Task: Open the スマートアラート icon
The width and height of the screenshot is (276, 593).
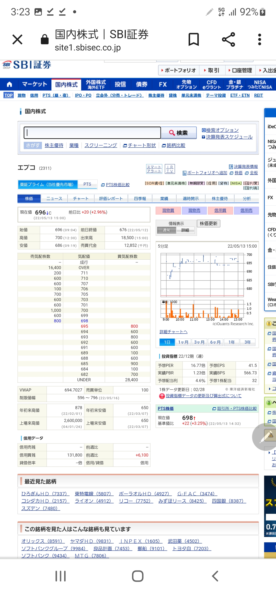Action: pyautogui.click(x=154, y=169)
